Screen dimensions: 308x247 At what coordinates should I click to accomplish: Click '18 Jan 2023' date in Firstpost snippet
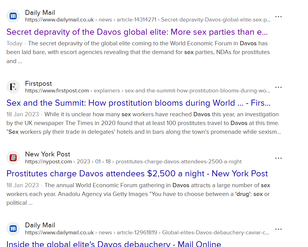pyautogui.click(x=23, y=114)
